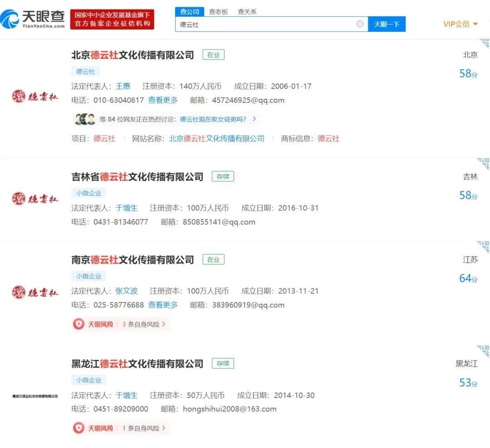The width and height of the screenshot is (490, 448).
Task: Click 小微企业 tag under 黑龙江德云社
Action: pos(88,380)
